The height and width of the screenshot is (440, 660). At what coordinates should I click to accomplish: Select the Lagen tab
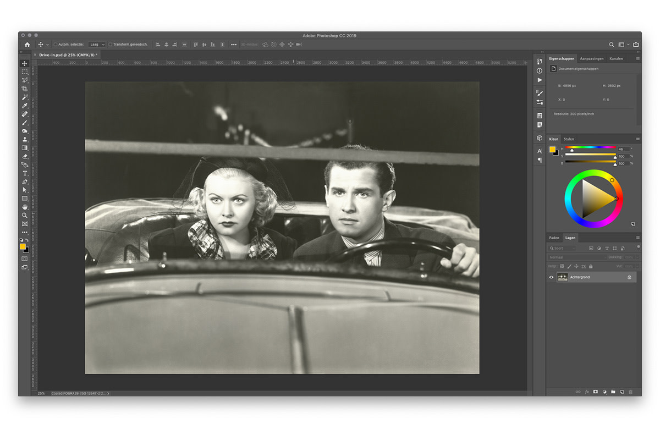pos(570,238)
